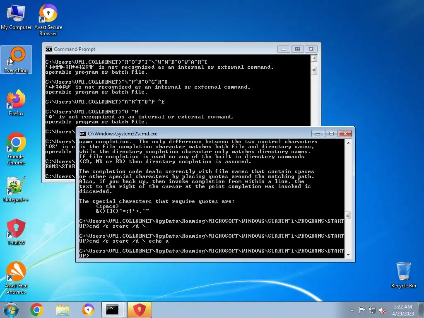This screenshot has width=424, height=318.
Task: Open system menu icon of cmd.exe window
Action: coord(83,134)
